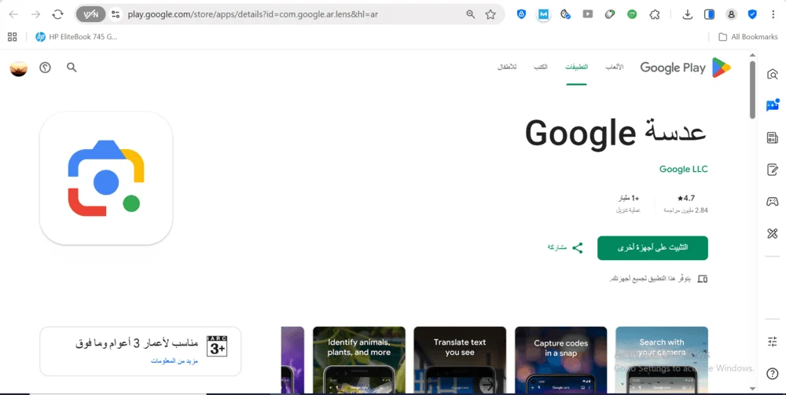The image size is (786, 395).
Task: Open Google Play account avatar
Action: pyautogui.click(x=19, y=68)
